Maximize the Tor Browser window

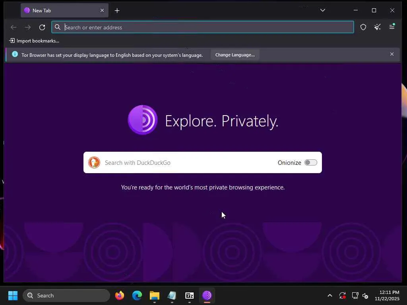pos(374,10)
